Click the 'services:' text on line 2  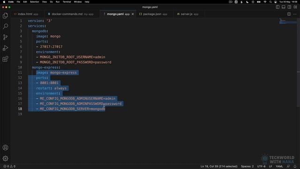point(37,26)
